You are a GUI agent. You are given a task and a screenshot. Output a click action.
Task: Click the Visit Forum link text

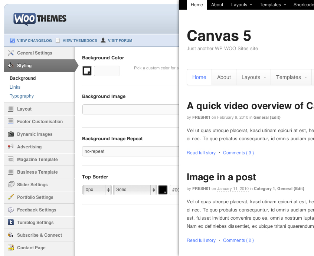click(x=120, y=41)
